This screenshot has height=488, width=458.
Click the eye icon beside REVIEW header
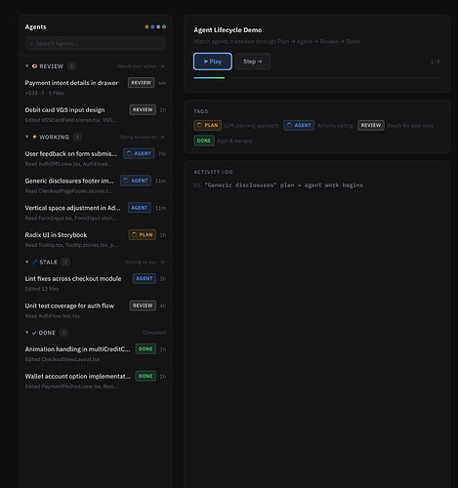coord(34,66)
